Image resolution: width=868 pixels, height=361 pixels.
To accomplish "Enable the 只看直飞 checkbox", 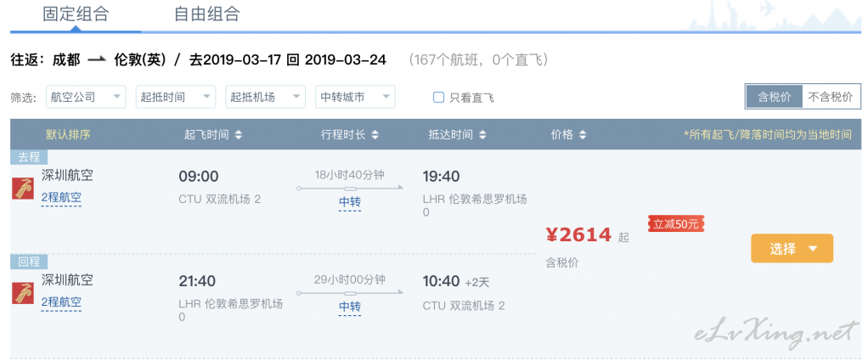I will pos(438,98).
